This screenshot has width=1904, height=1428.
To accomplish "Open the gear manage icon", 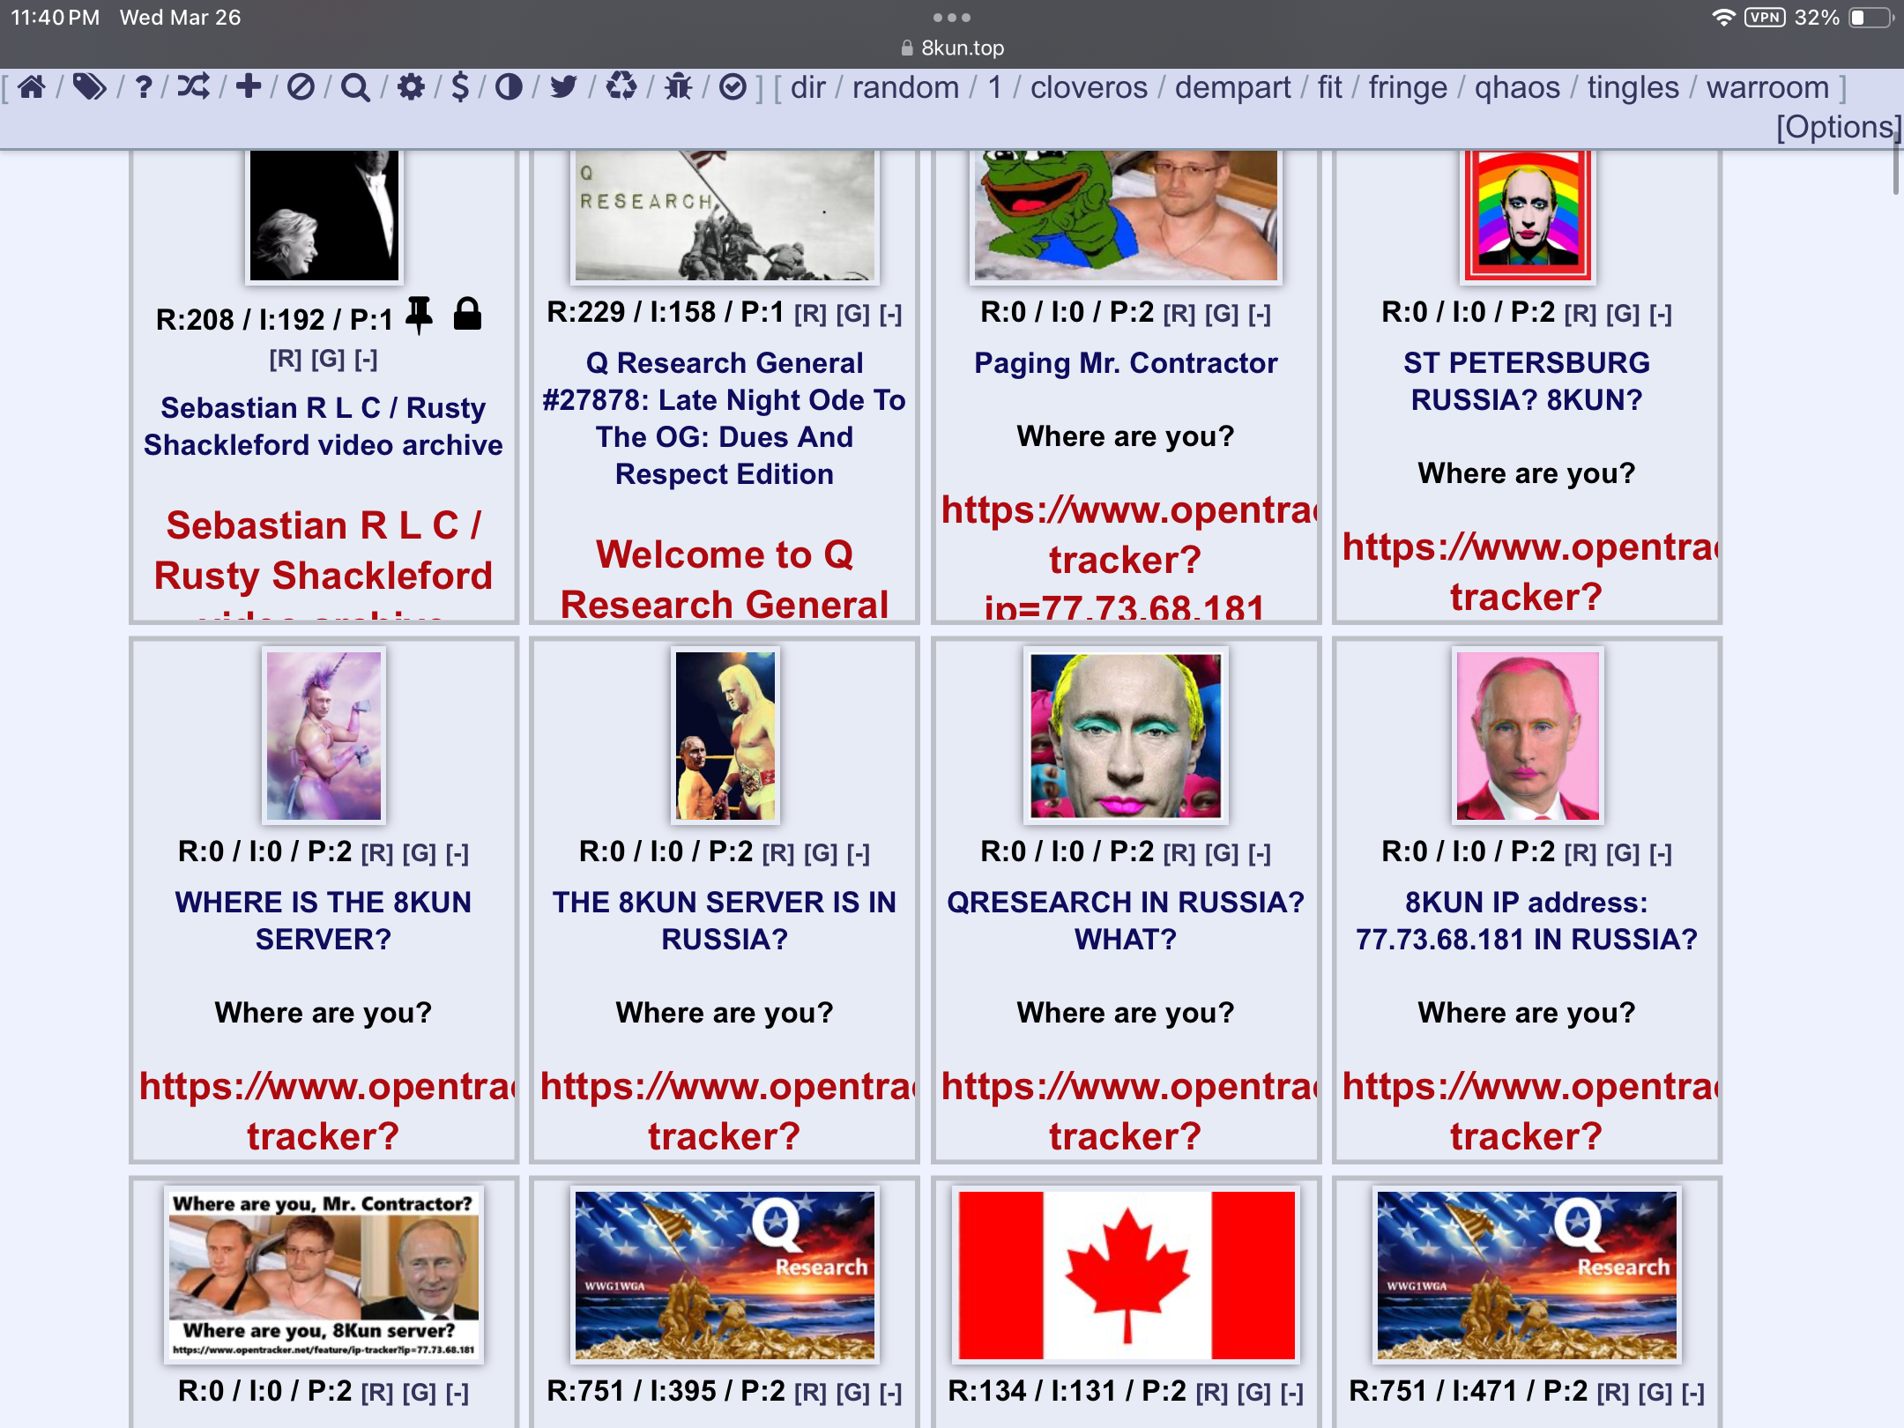I will [411, 87].
